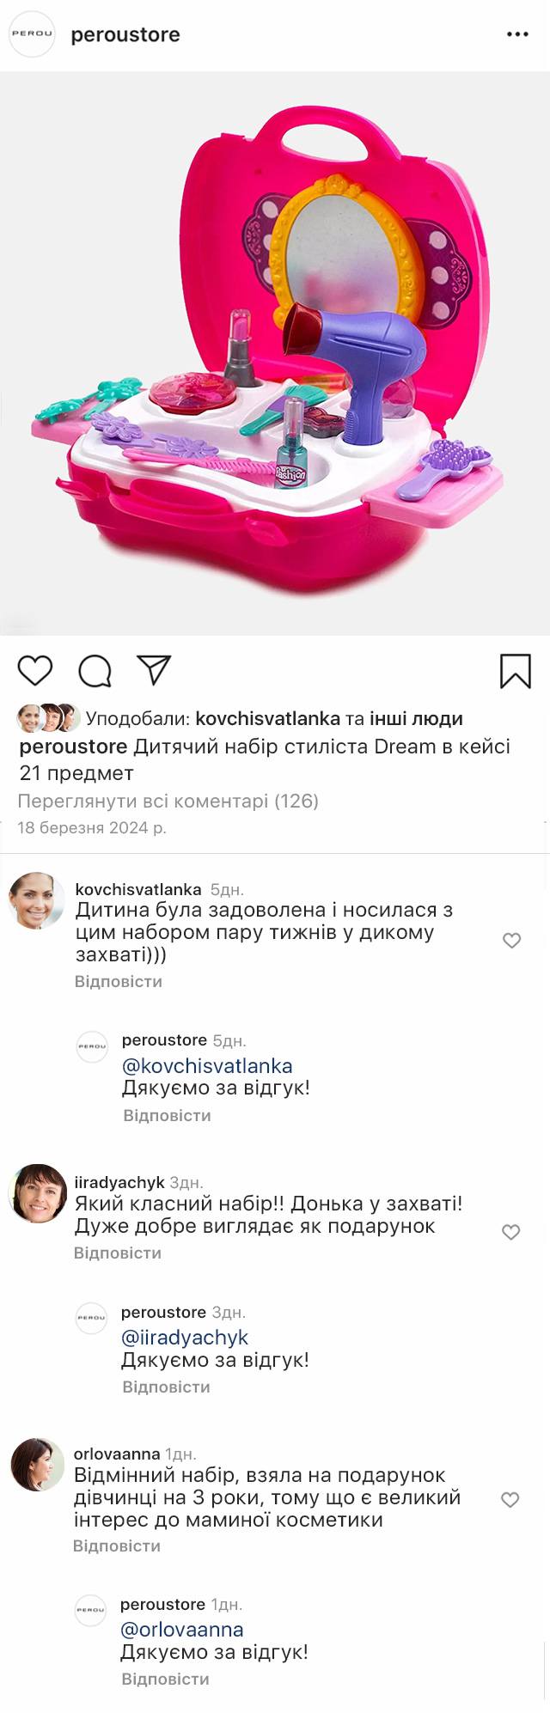
Task: Open the peroustore username in the header
Action: tap(125, 35)
